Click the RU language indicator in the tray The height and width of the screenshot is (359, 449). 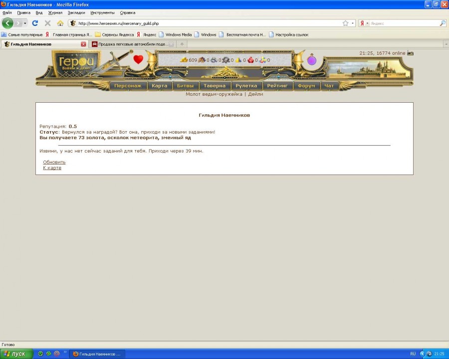click(x=413, y=354)
